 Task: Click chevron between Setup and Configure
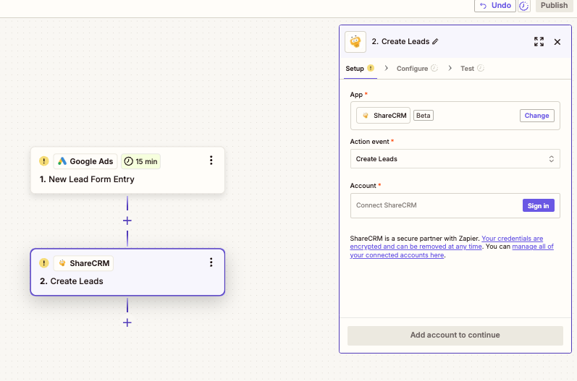coord(386,68)
